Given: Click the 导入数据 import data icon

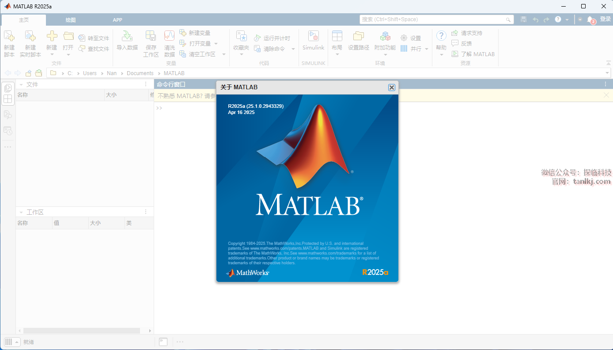Looking at the screenshot, I should click(127, 36).
